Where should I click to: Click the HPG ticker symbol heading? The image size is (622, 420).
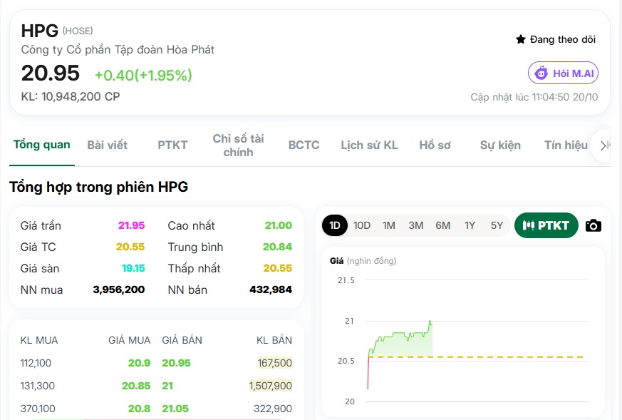40,31
